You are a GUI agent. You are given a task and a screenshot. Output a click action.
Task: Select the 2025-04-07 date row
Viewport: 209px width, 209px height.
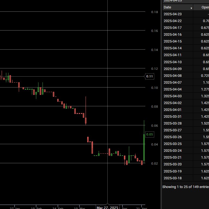[186, 82]
